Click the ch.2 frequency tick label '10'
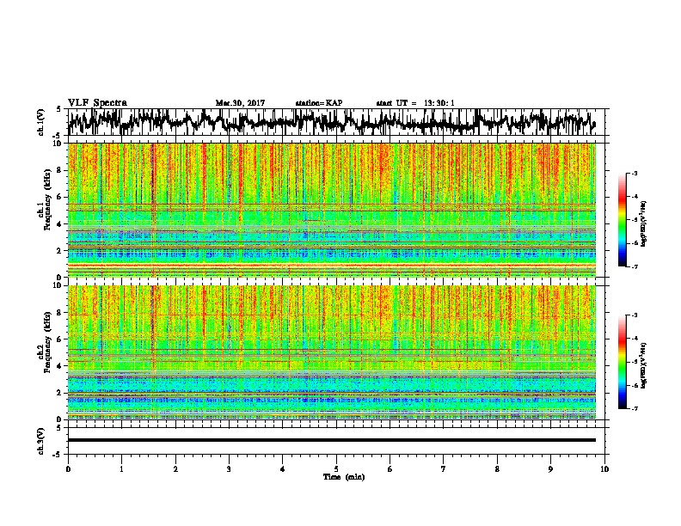 click(58, 285)
